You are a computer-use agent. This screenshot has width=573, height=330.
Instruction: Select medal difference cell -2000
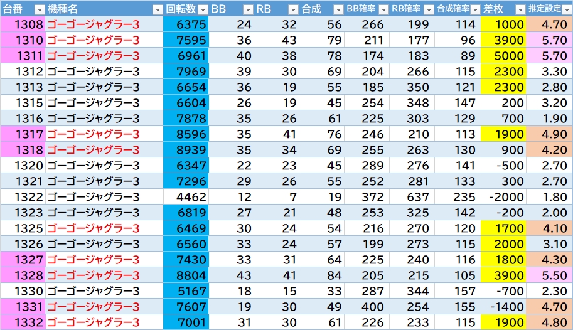(x=503, y=196)
